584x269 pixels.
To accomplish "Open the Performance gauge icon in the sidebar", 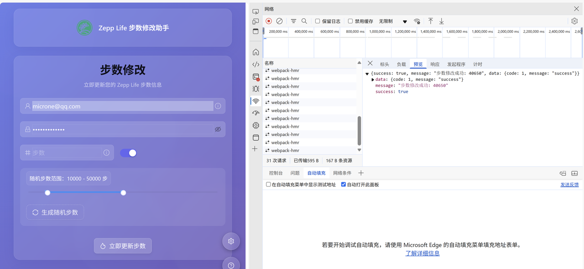I will (x=255, y=113).
